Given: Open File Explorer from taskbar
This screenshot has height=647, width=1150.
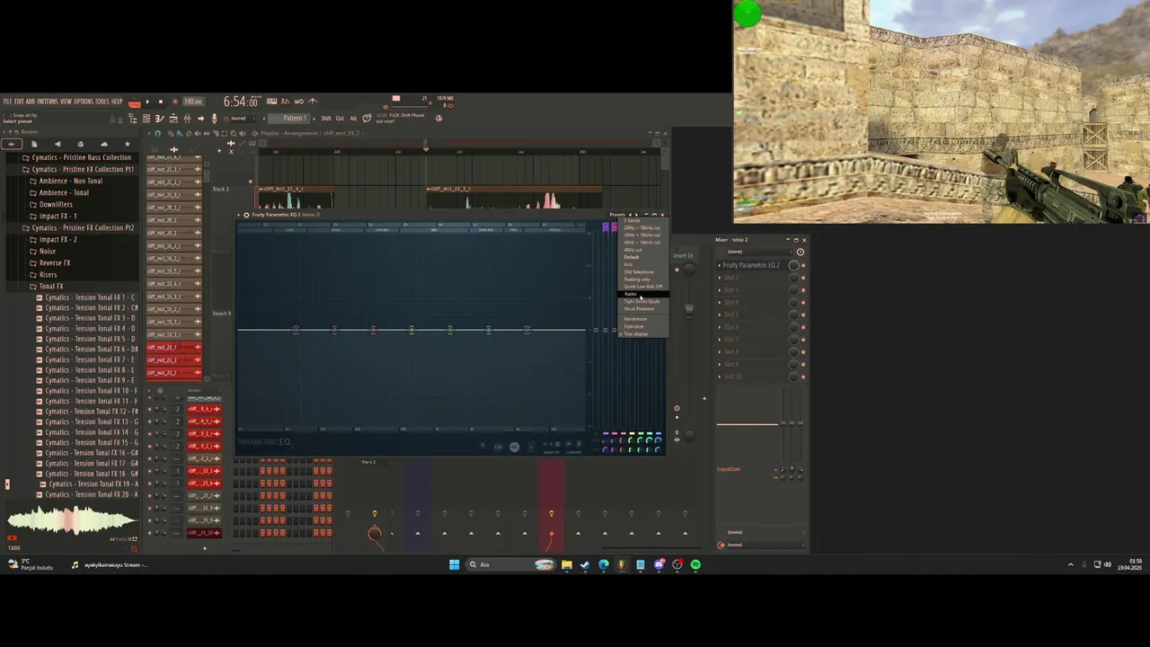Looking at the screenshot, I should [566, 564].
